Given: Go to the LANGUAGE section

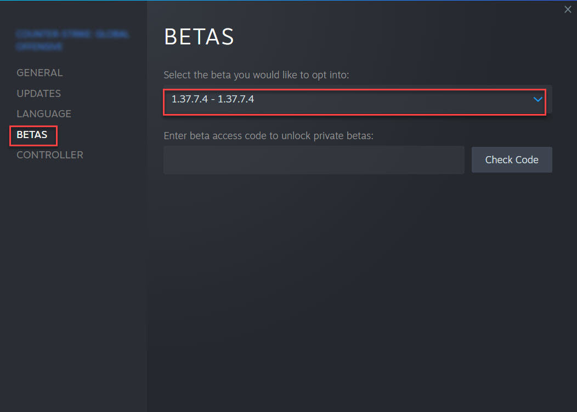Looking at the screenshot, I should click(x=44, y=114).
